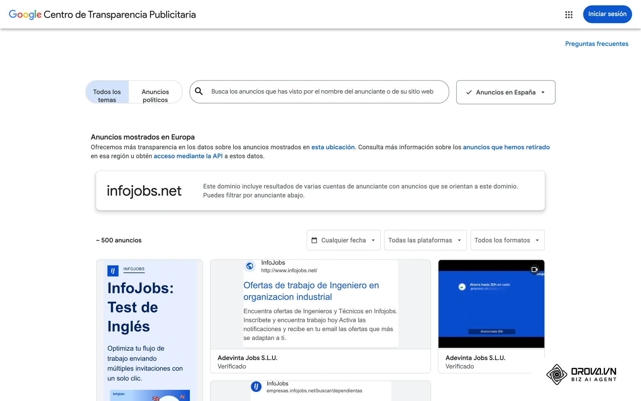Click the round IJ icon in empresas.infojobs.net ad
641x401 pixels.
pyautogui.click(x=256, y=387)
